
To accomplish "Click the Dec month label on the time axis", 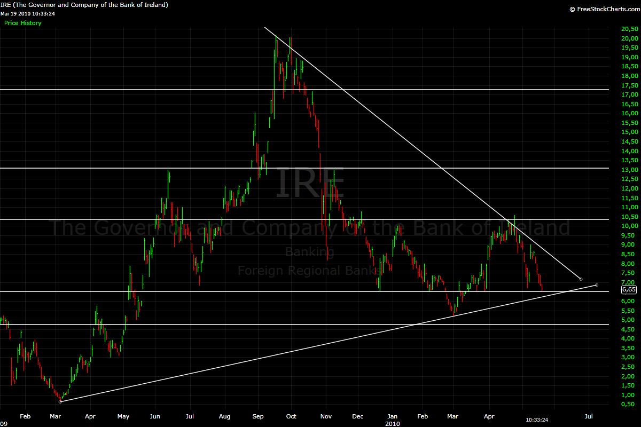I will coord(357,415).
